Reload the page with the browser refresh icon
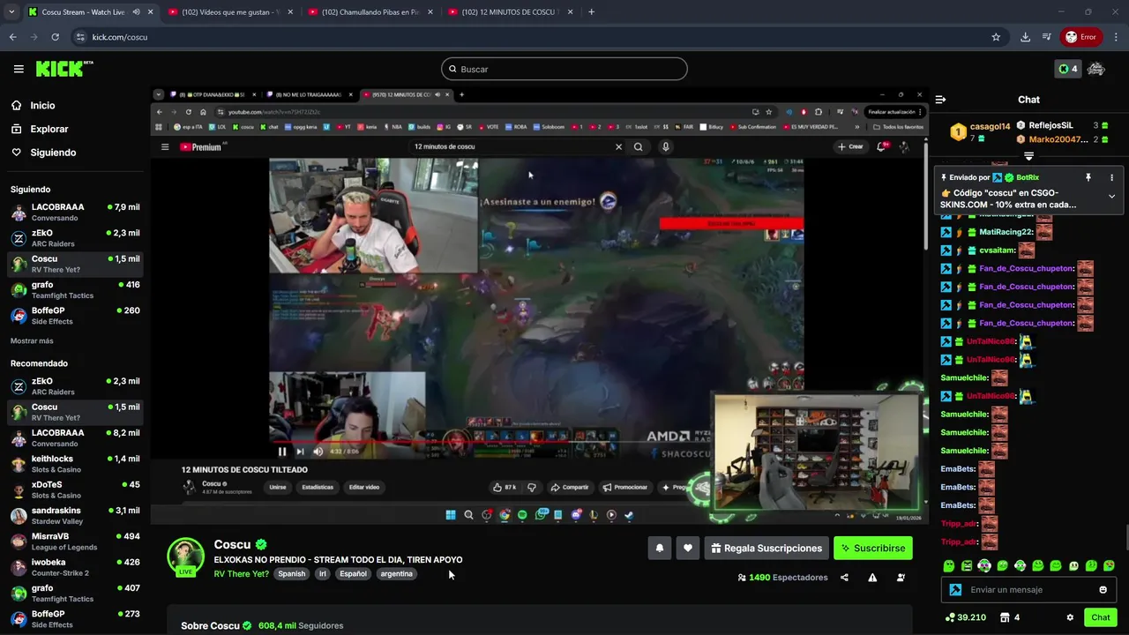The width and height of the screenshot is (1129, 635). 55,37
